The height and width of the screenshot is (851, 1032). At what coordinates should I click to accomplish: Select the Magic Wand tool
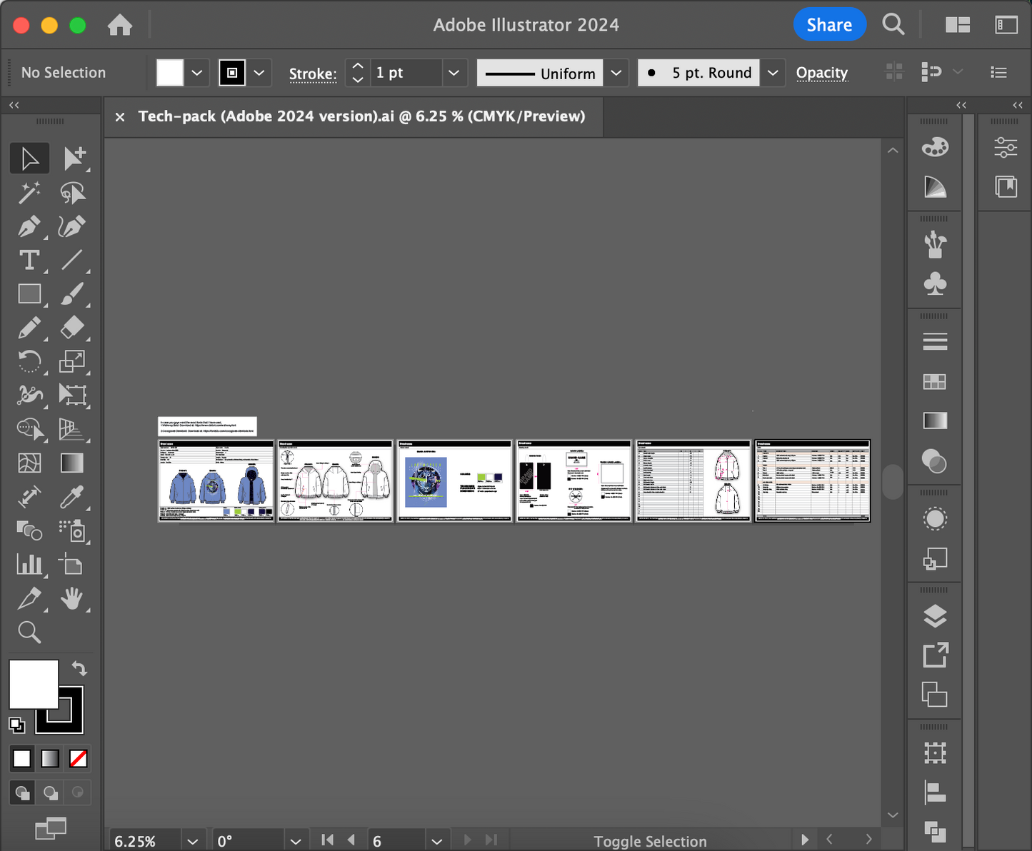click(29, 193)
